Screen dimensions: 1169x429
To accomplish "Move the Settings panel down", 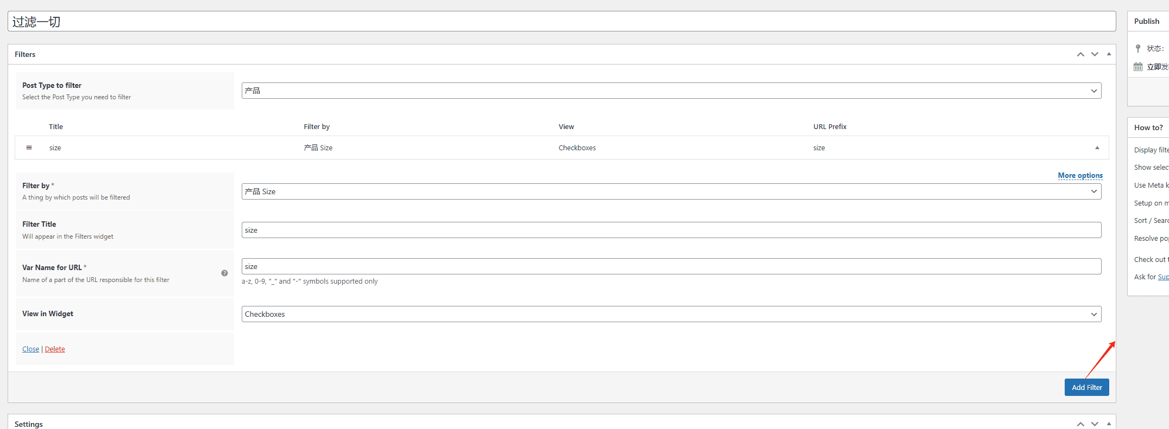I will click(1095, 424).
